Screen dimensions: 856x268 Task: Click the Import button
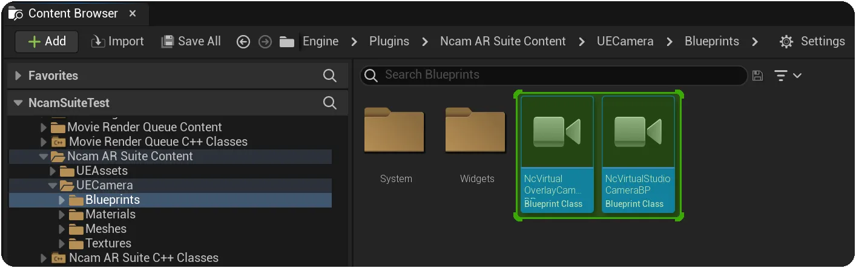(x=117, y=41)
